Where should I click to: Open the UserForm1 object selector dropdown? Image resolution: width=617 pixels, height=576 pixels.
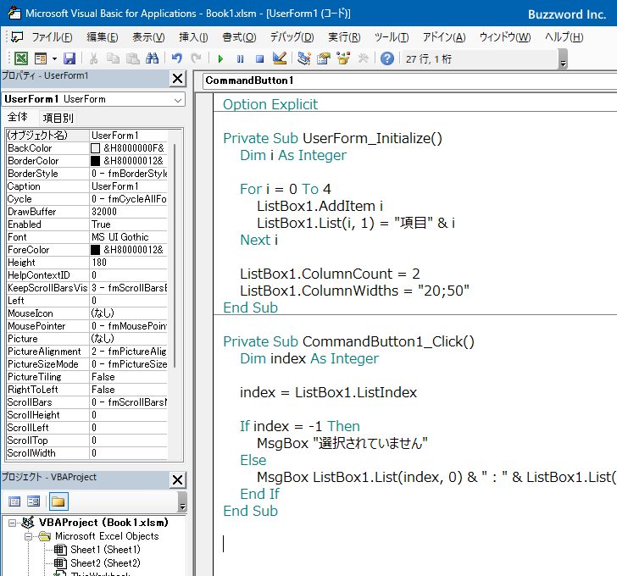(x=178, y=100)
